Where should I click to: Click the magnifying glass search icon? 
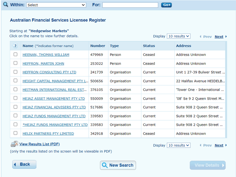tap(6, 4)
